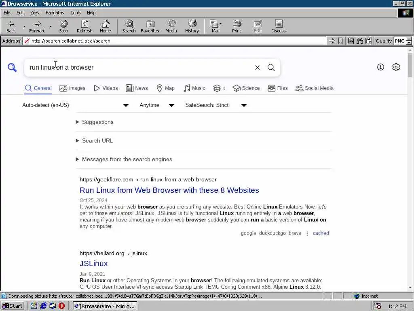Click the clipboard icon near Quality
This screenshot has height=311, width=414.
pyautogui.click(x=369, y=41)
